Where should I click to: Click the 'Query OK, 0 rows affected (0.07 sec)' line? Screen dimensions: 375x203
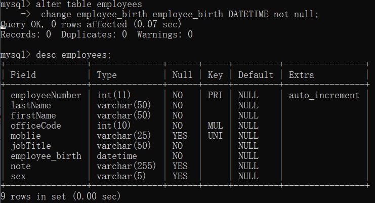coord(91,24)
